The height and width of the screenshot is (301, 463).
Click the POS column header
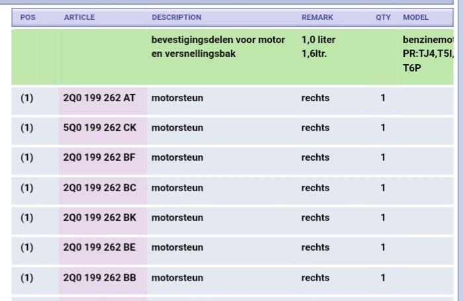(x=28, y=17)
